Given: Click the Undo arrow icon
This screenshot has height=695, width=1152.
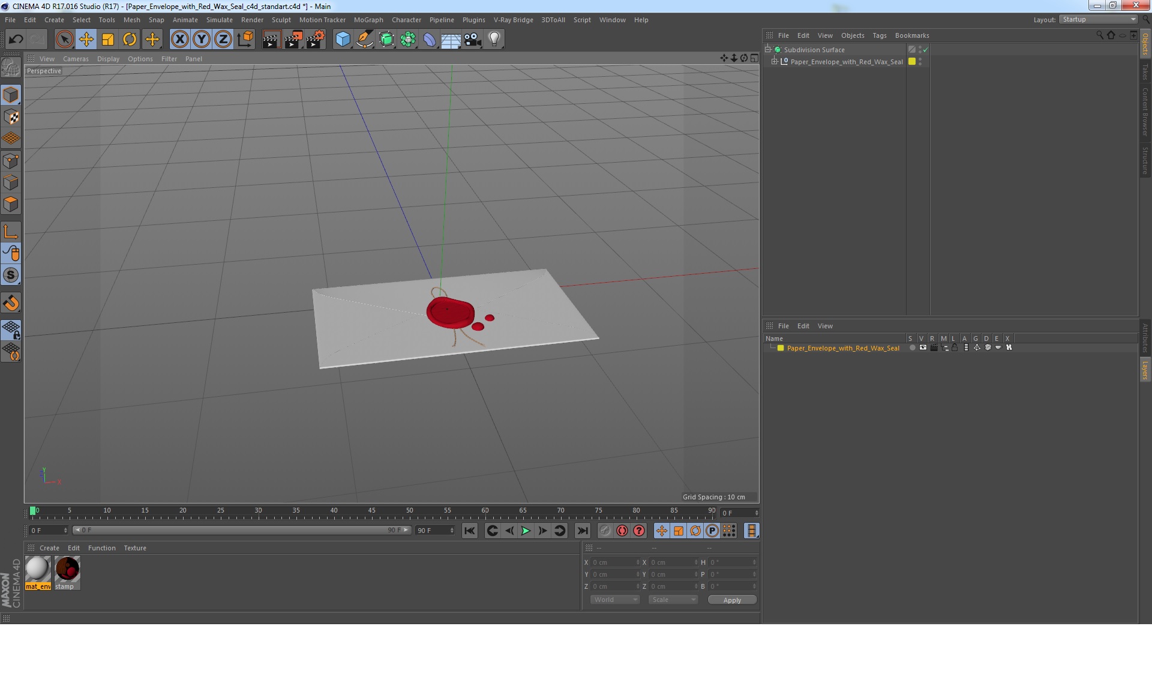Looking at the screenshot, I should pos(16,40).
